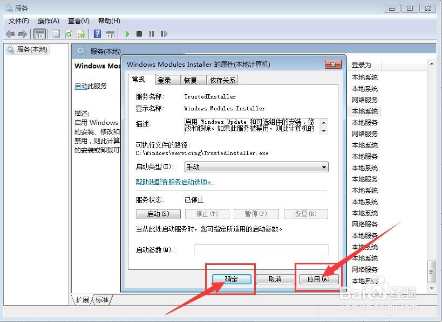Image resolution: width=442 pixels, height=322 pixels.
Task: Switch to the 扩展 bottom tab
Action: 83,300
